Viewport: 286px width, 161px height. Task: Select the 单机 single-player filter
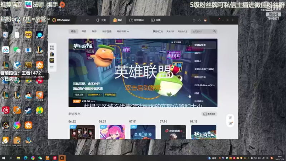click(x=84, y=31)
